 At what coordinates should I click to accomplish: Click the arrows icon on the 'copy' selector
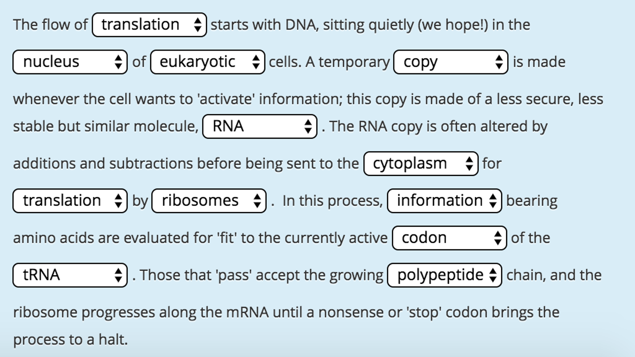499,62
